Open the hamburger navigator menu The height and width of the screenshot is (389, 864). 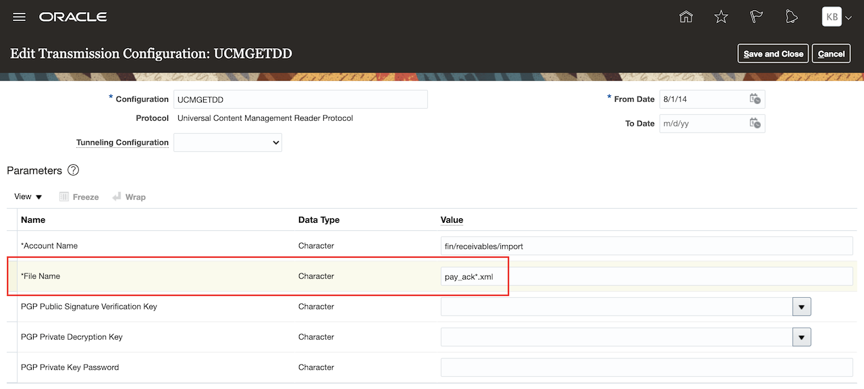click(19, 17)
